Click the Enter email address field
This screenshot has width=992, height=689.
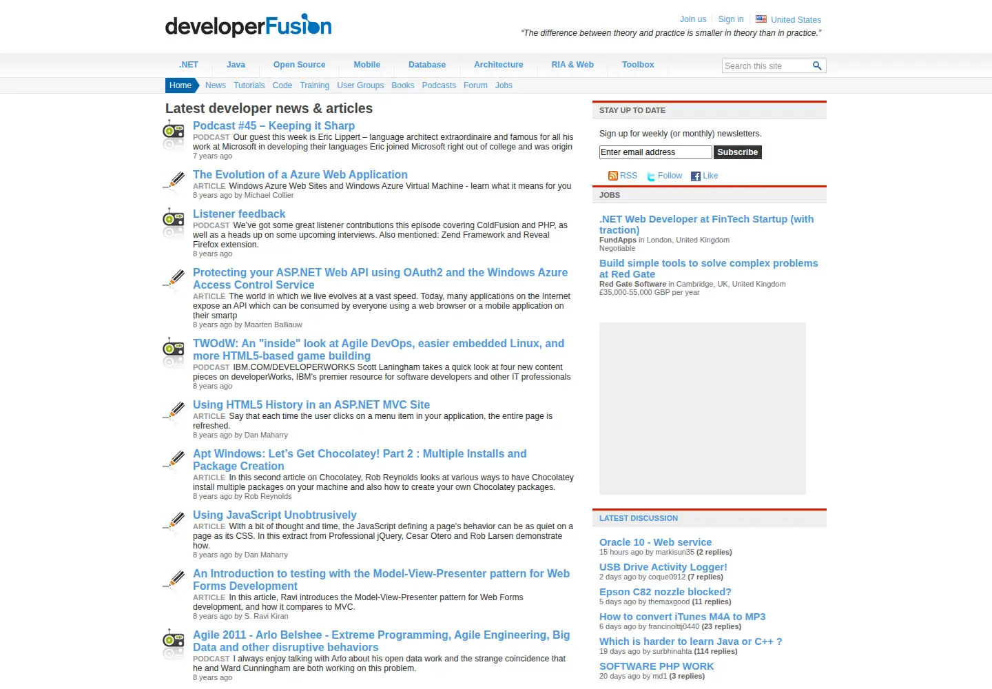(655, 152)
